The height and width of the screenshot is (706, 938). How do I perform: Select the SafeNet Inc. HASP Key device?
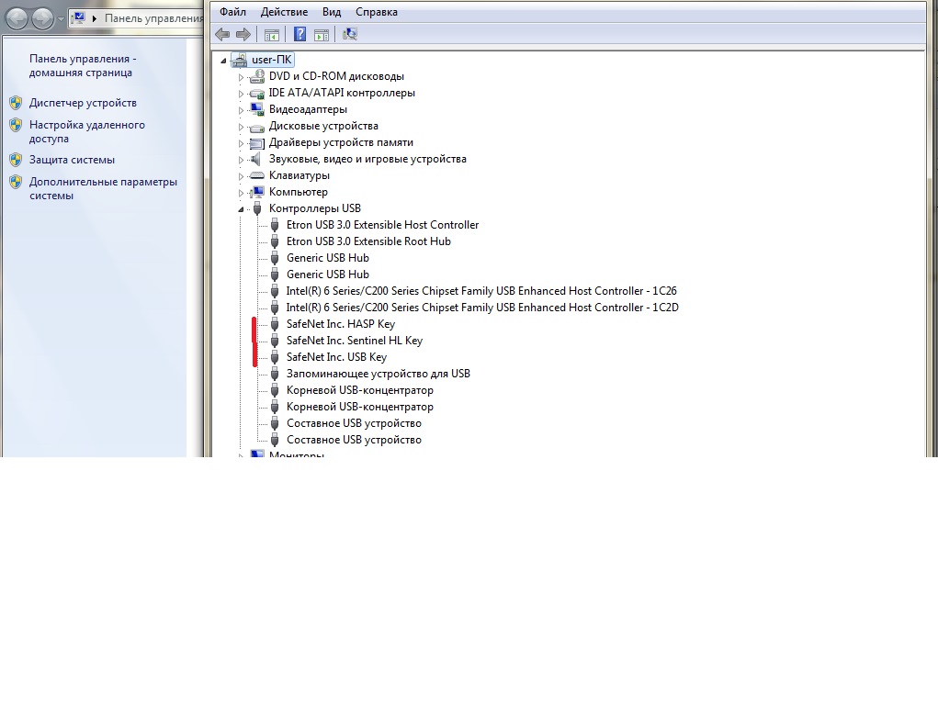click(x=340, y=324)
